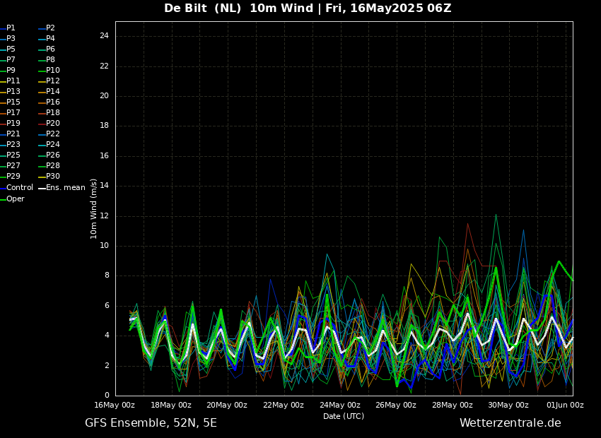
Task: Click the 24 value on y-axis
Action: pos(104,36)
